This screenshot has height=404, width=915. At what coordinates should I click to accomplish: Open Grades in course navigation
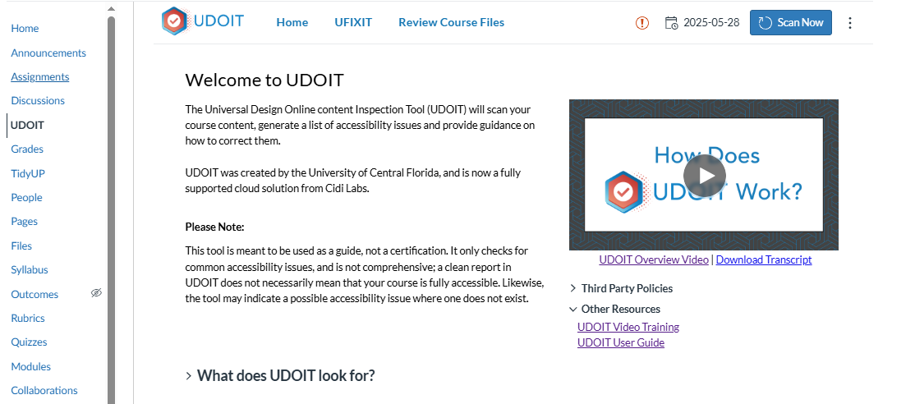tap(27, 149)
